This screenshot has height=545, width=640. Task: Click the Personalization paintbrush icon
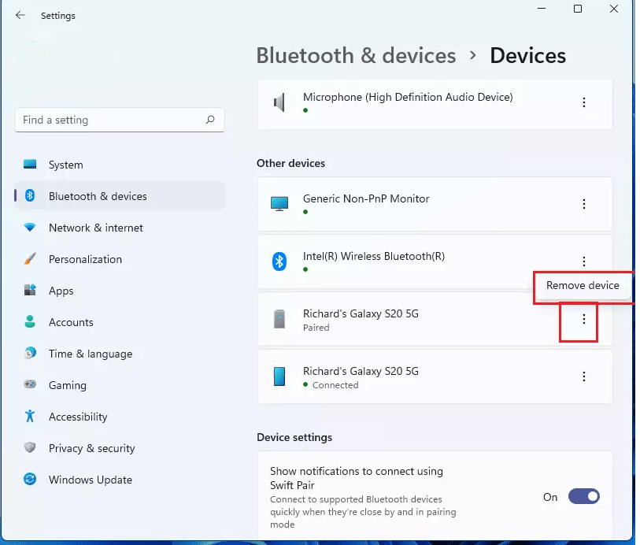(30, 258)
